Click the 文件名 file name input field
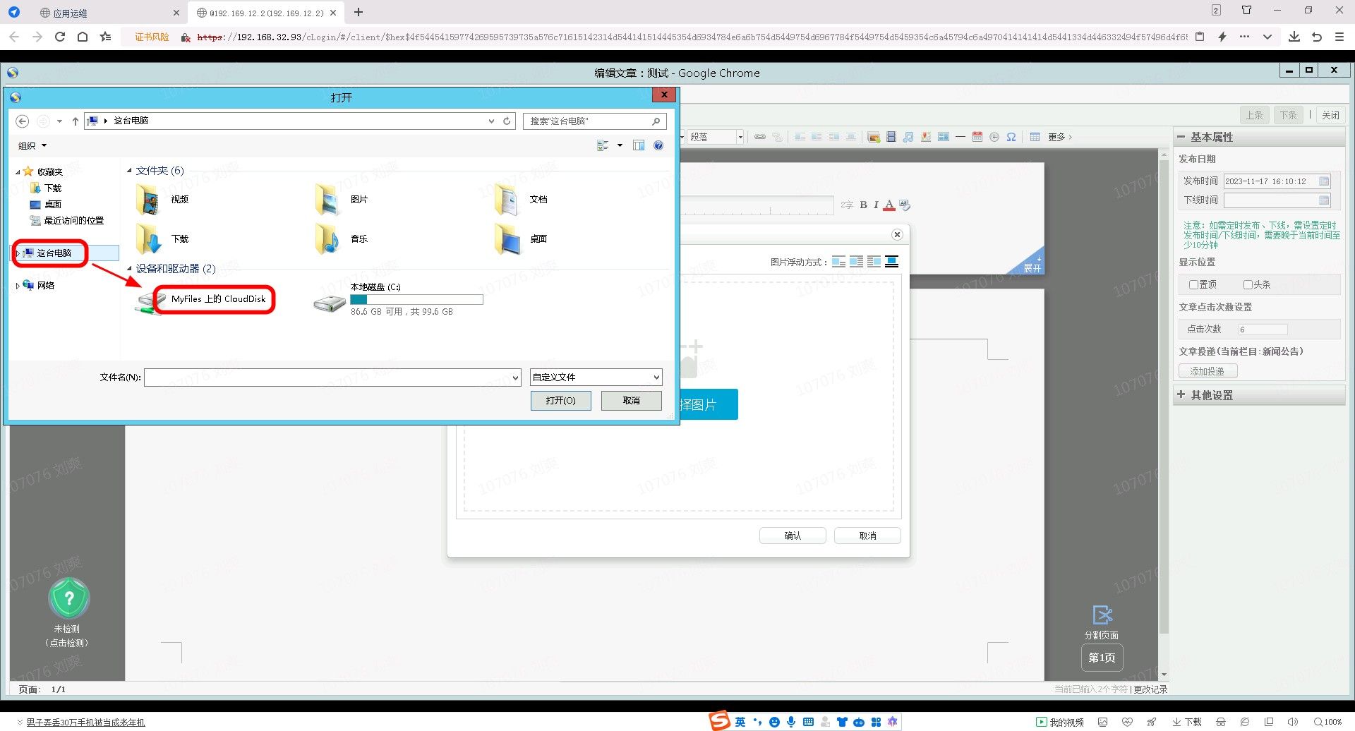 point(328,377)
